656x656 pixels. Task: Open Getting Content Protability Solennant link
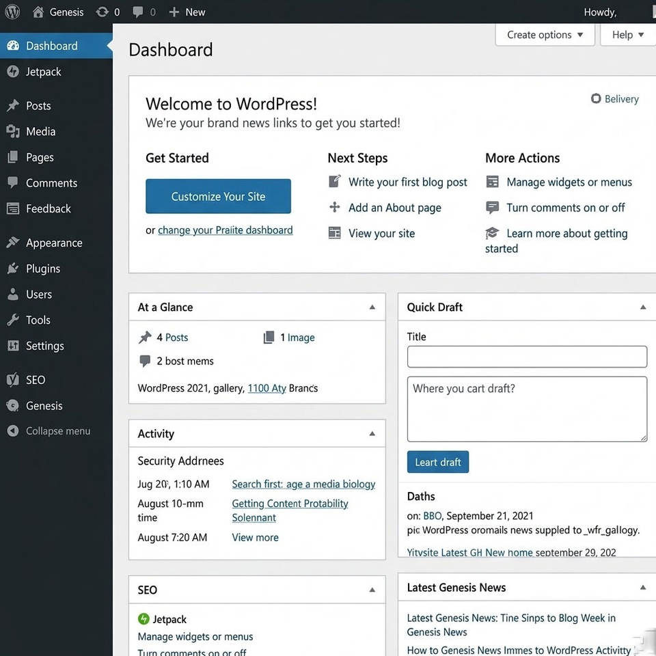coord(290,510)
